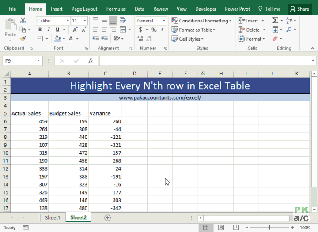318x232 pixels.
Task: Switch to the Formulas tab
Action: pyautogui.click(x=116, y=9)
